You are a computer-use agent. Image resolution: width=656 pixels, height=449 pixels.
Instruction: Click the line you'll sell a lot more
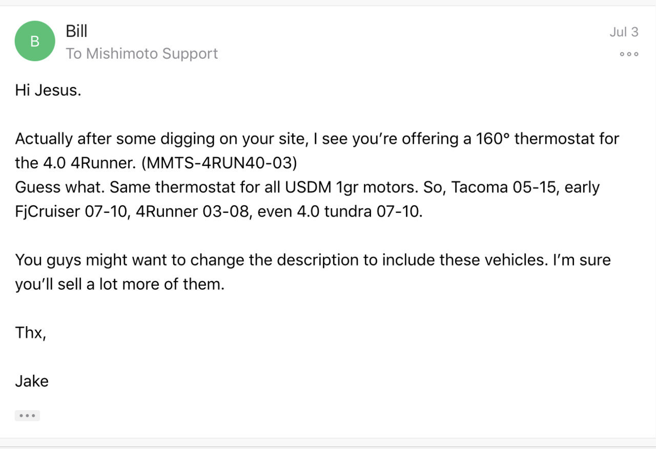tap(120, 284)
